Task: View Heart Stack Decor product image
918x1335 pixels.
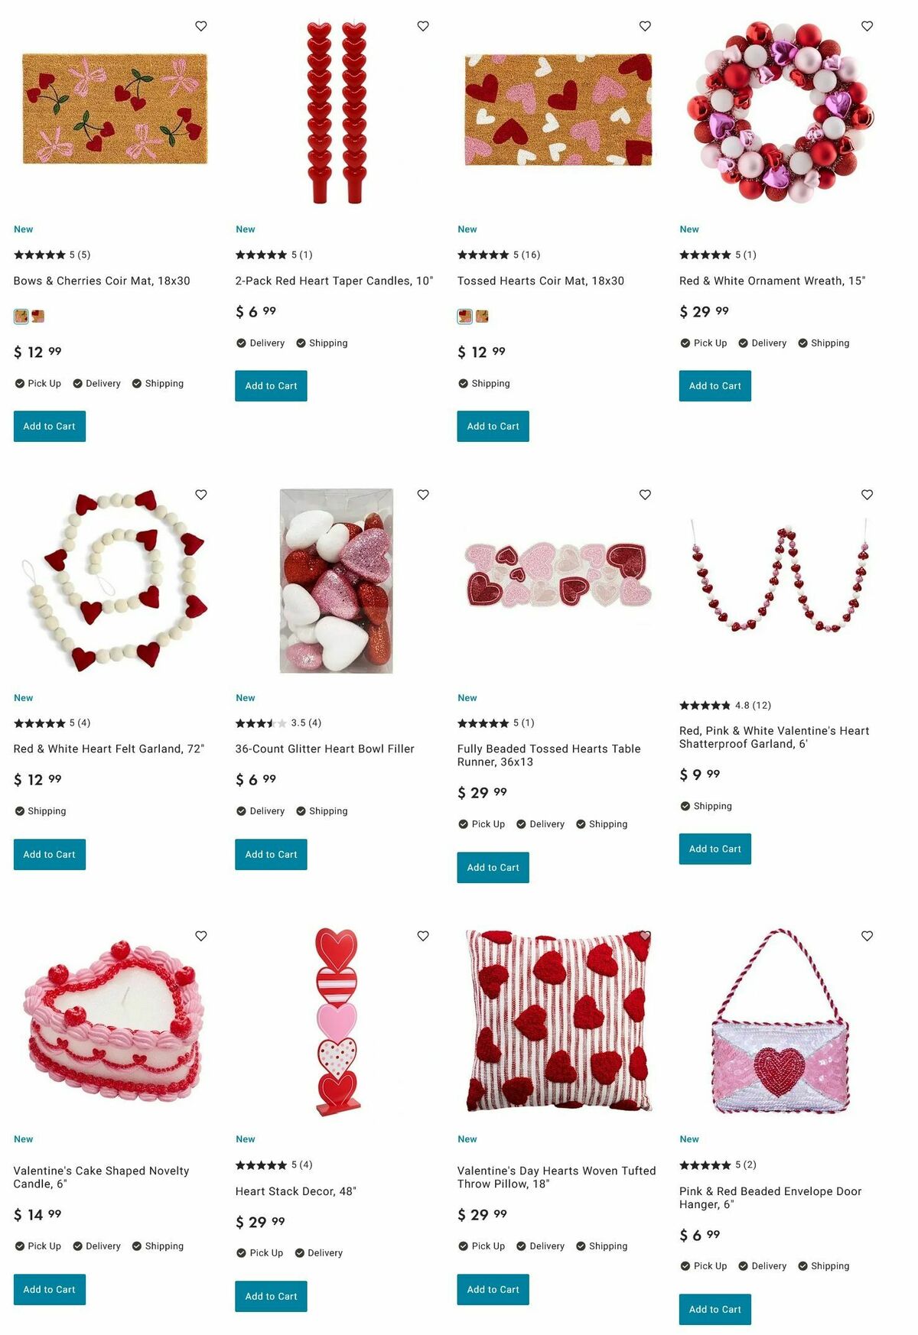Action: pyautogui.click(x=337, y=1022)
